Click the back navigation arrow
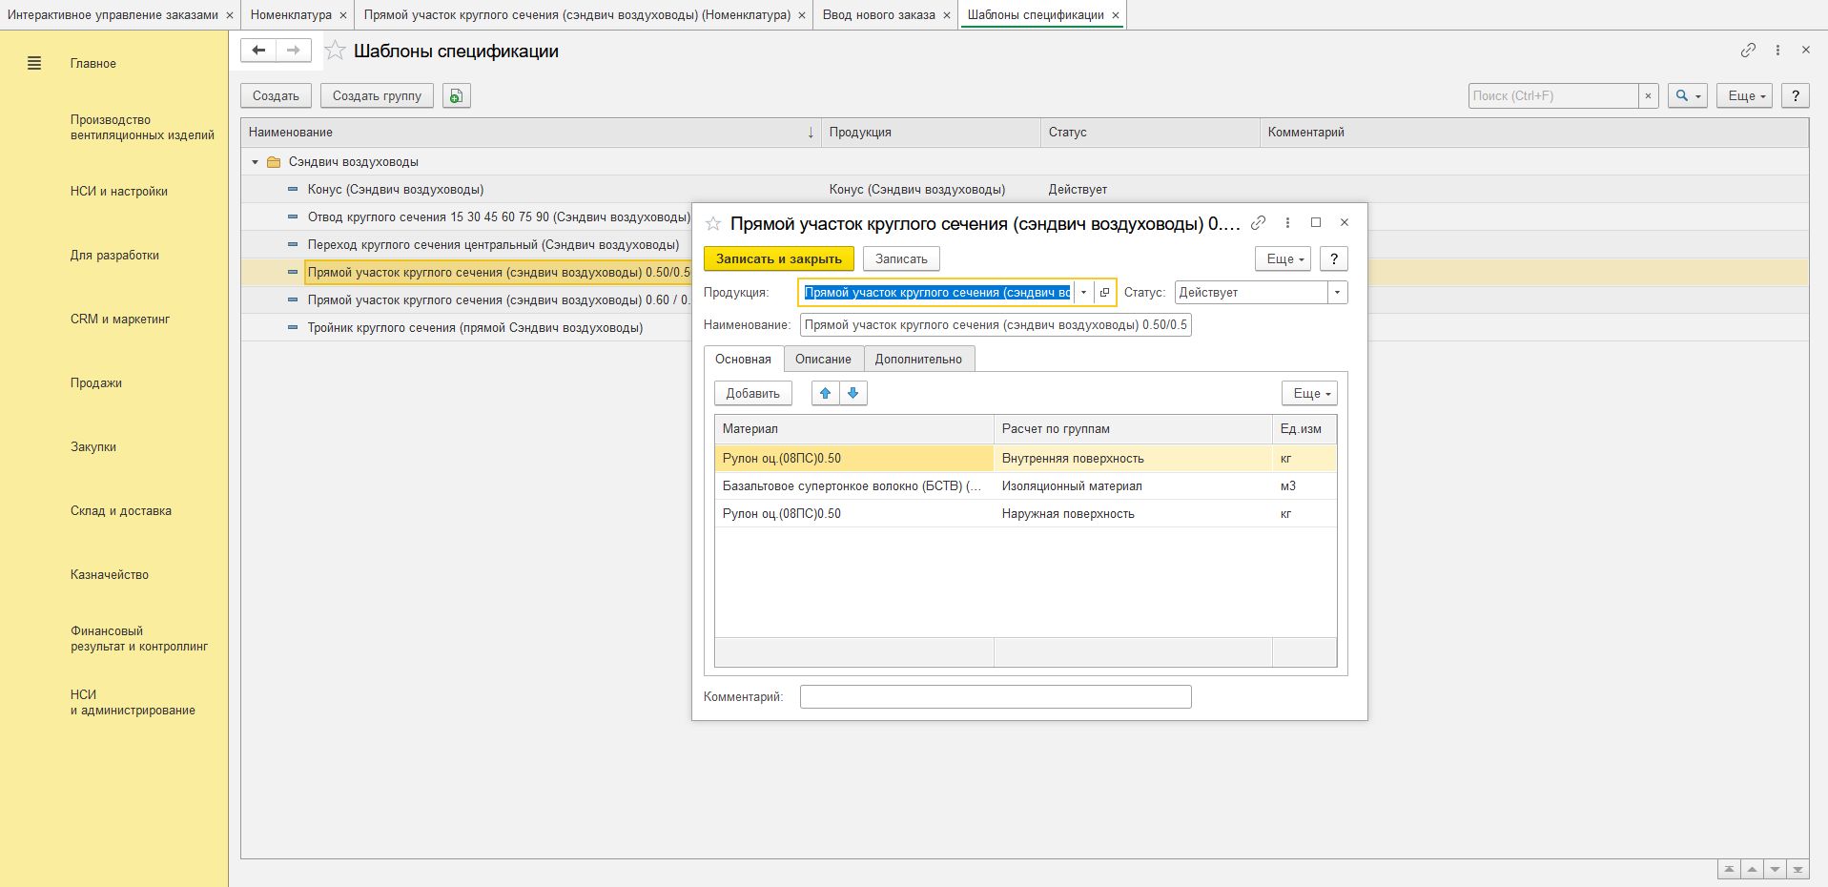The image size is (1828, 887). pyautogui.click(x=258, y=51)
